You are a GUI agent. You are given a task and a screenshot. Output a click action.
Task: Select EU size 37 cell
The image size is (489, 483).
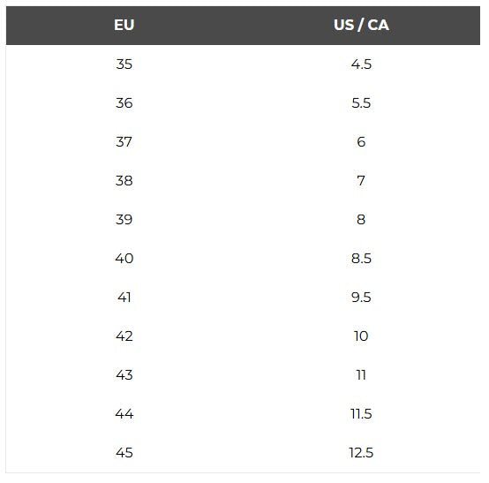[124, 141]
